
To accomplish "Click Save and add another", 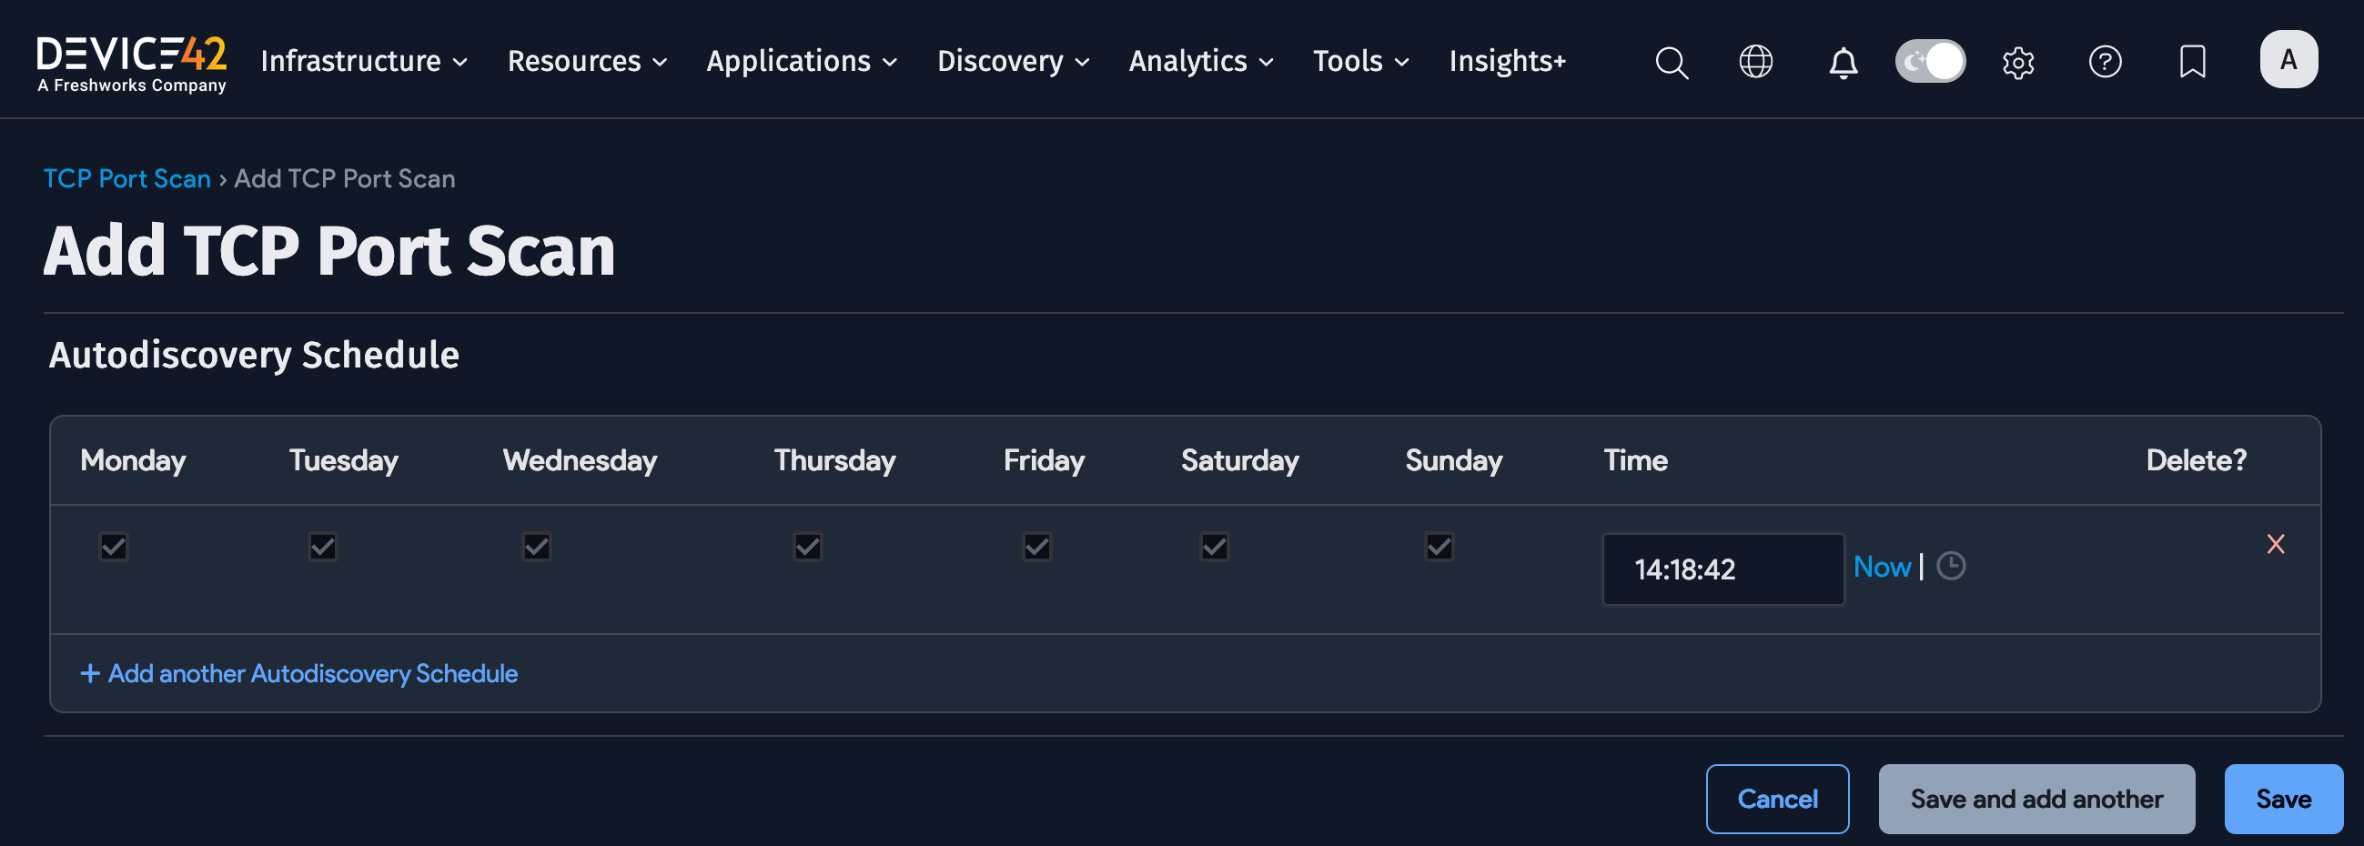I will pos(2037,799).
